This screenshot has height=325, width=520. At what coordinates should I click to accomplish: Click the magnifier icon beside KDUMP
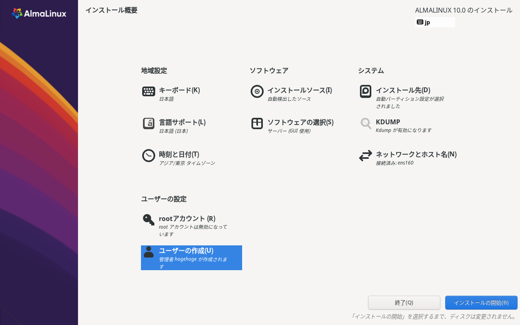click(366, 123)
